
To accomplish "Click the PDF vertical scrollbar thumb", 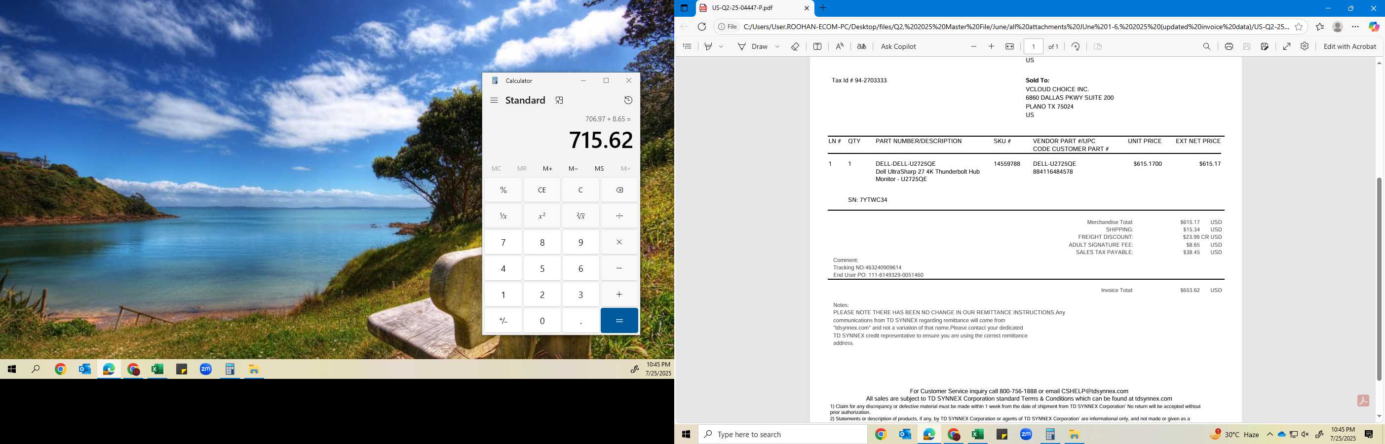I will [x=1379, y=279].
